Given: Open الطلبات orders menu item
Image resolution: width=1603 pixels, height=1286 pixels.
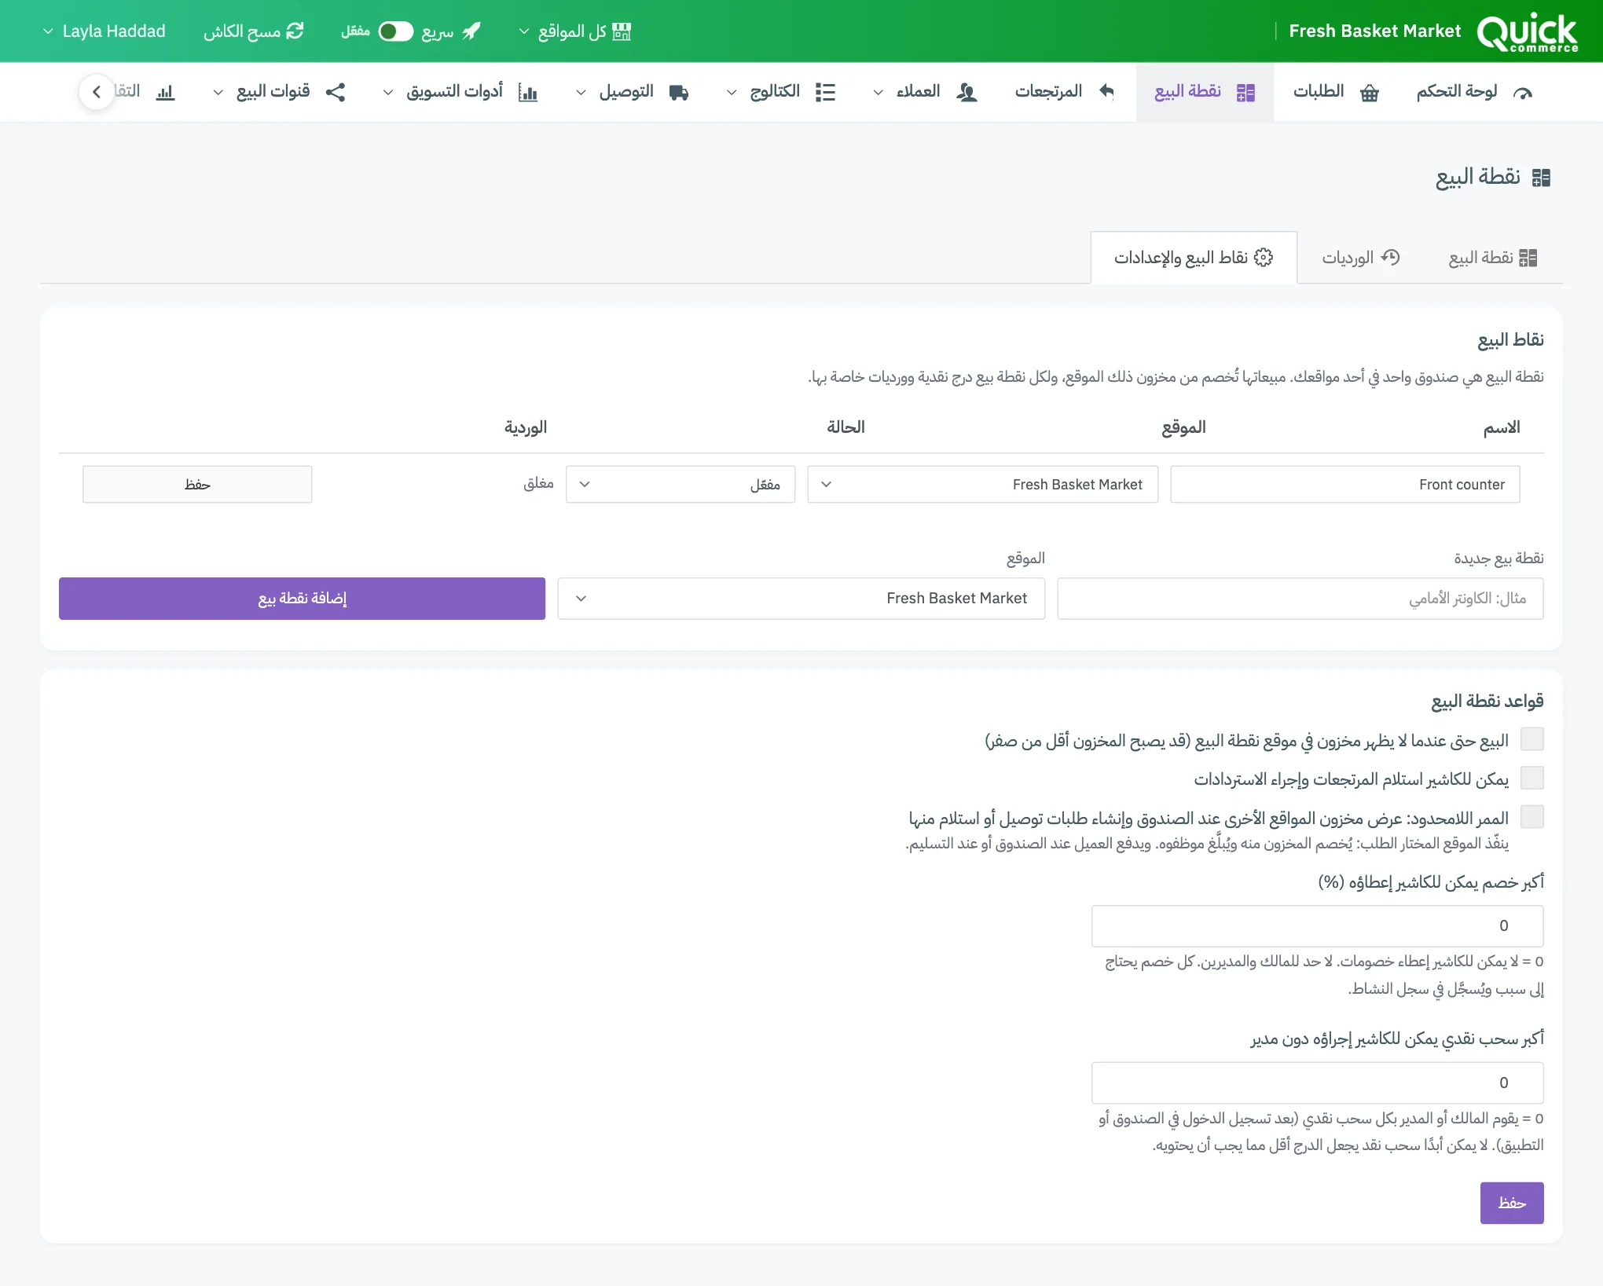Looking at the screenshot, I should coord(1336,92).
